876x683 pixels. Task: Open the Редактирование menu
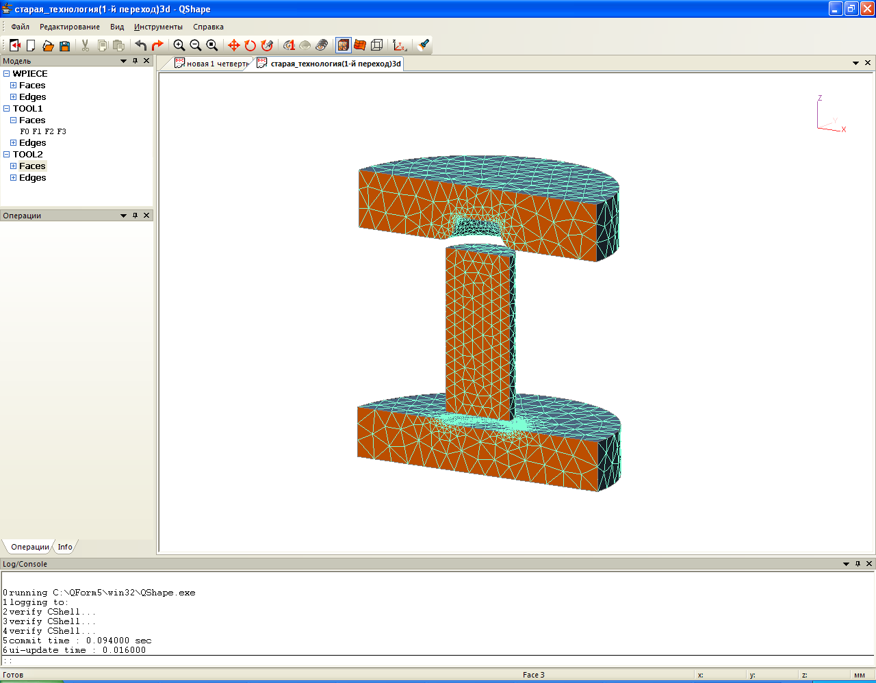70,27
